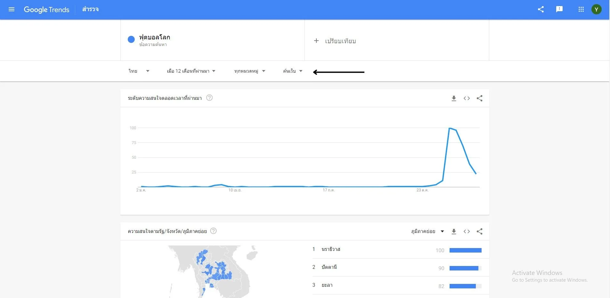Expand the ไทย country dropdown
Screen dimensions: 610x298
click(139, 71)
